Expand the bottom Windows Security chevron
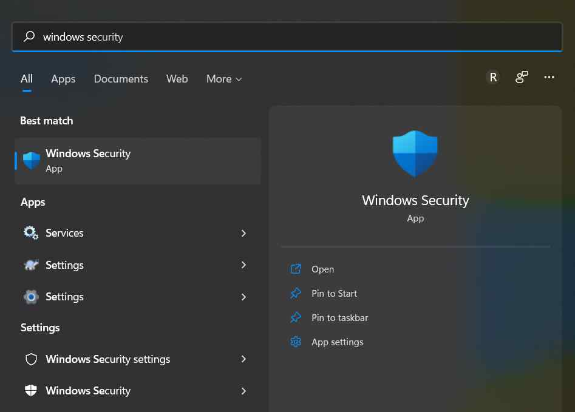Image resolution: width=575 pixels, height=412 pixels. pos(243,391)
